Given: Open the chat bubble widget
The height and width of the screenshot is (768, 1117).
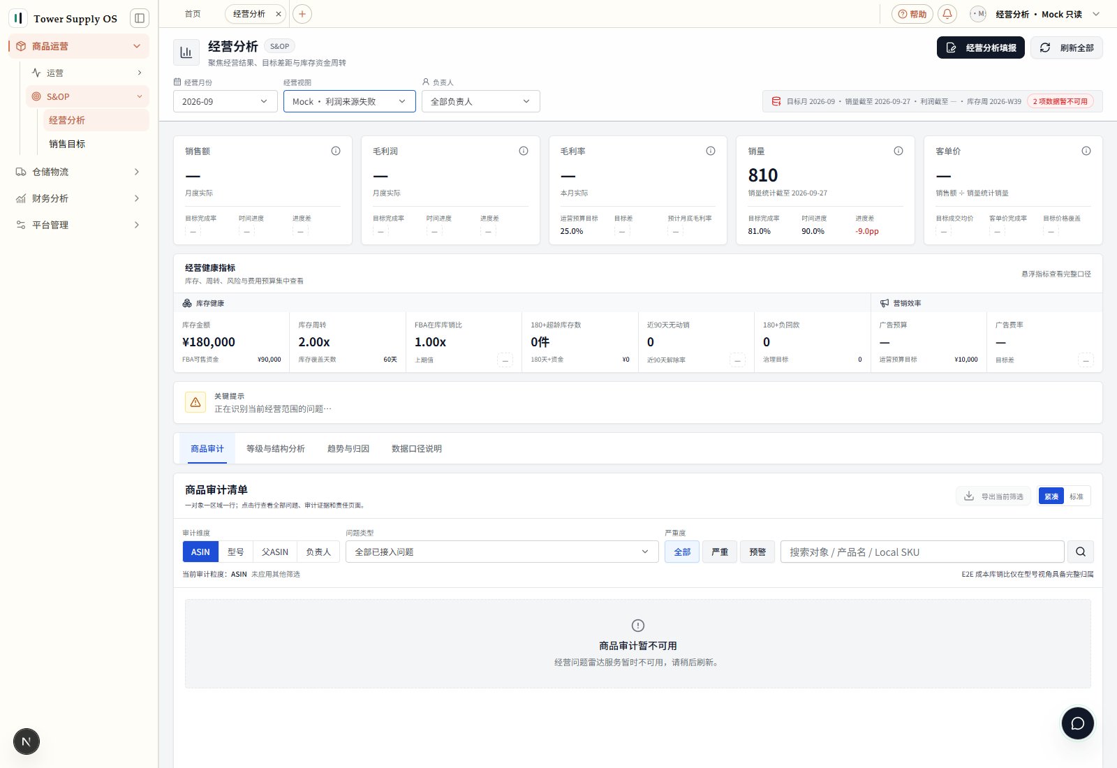Looking at the screenshot, I should tap(1078, 723).
